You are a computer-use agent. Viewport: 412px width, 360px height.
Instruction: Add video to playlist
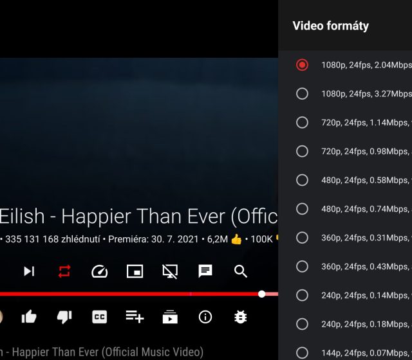(x=135, y=316)
